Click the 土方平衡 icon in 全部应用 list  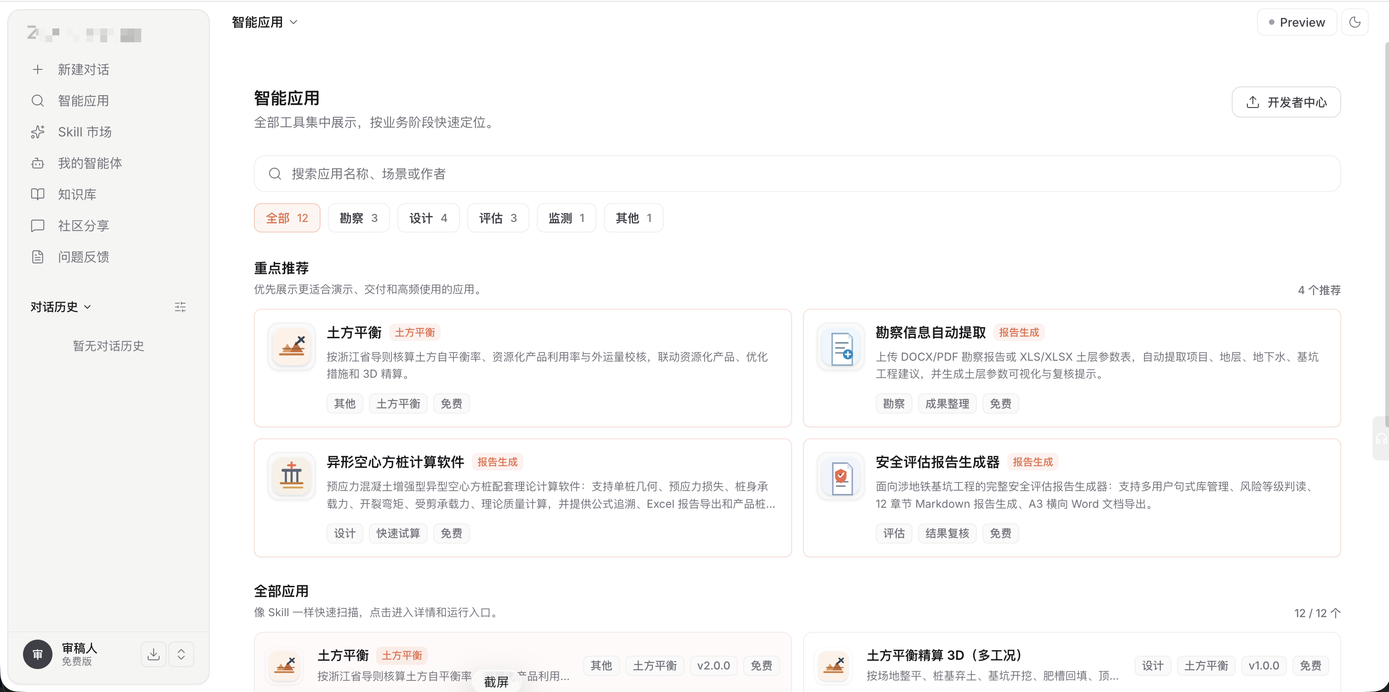click(x=285, y=666)
